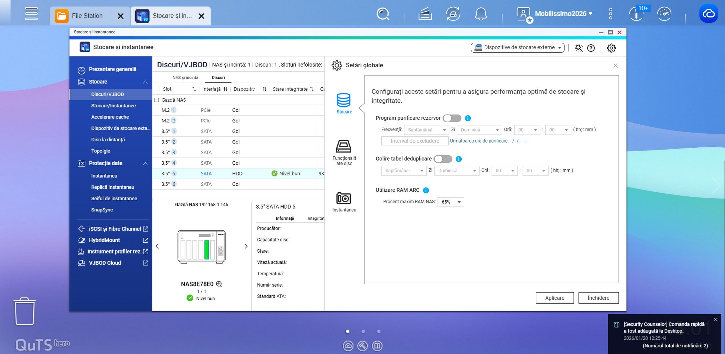Select Stocare/Instantanee in the sidebar
Screen dimensions: 725x354
coord(113,106)
